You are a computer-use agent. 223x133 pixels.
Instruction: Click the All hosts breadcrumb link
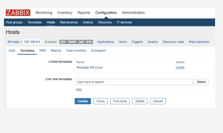[13, 42]
